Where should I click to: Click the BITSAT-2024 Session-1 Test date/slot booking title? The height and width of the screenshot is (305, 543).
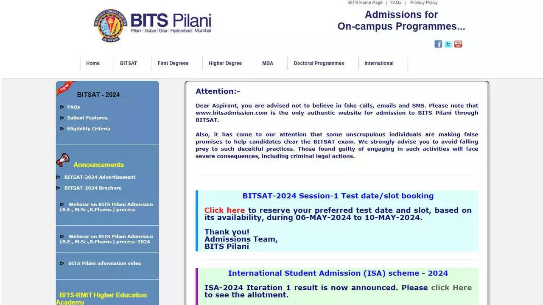pos(338,196)
